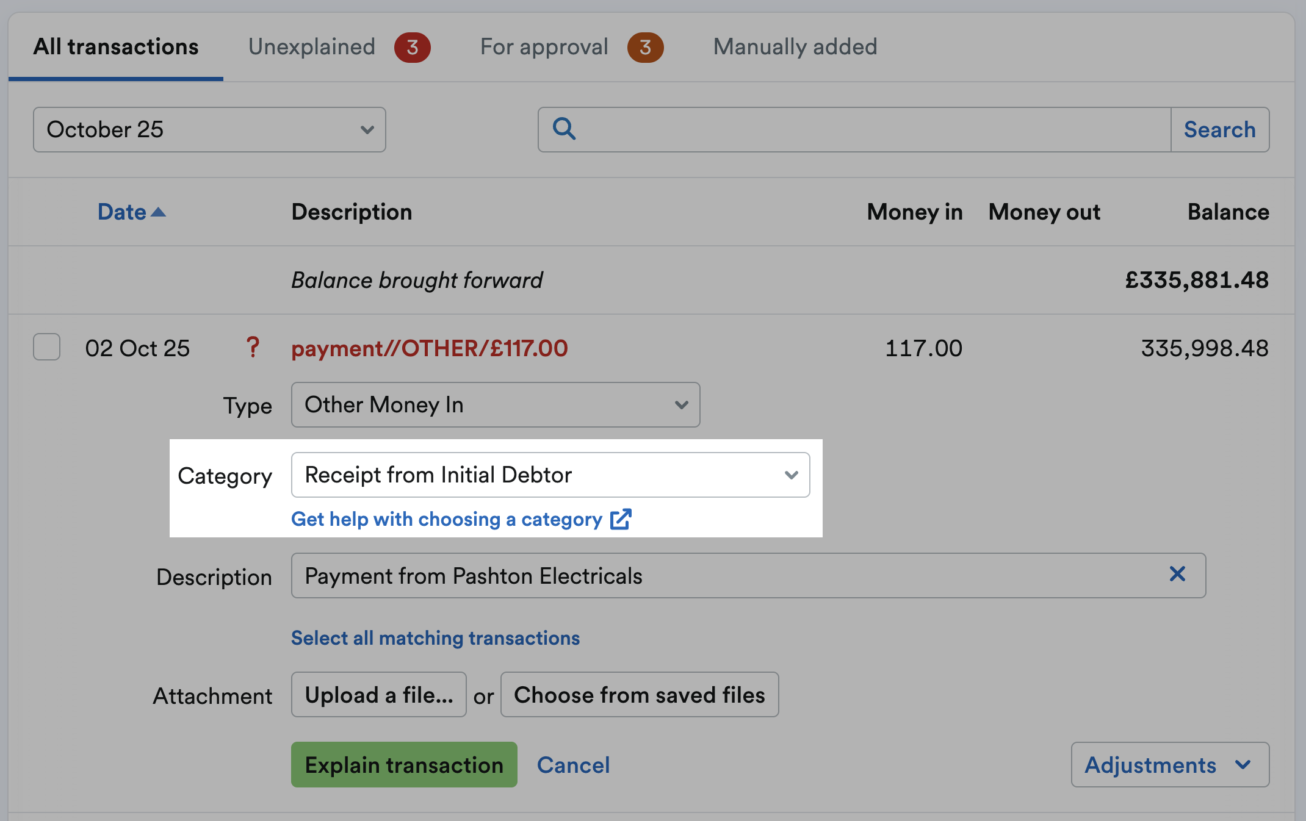Viewport: 1306px width, 821px height.
Task: Click the For approval count badge 3
Action: (646, 47)
